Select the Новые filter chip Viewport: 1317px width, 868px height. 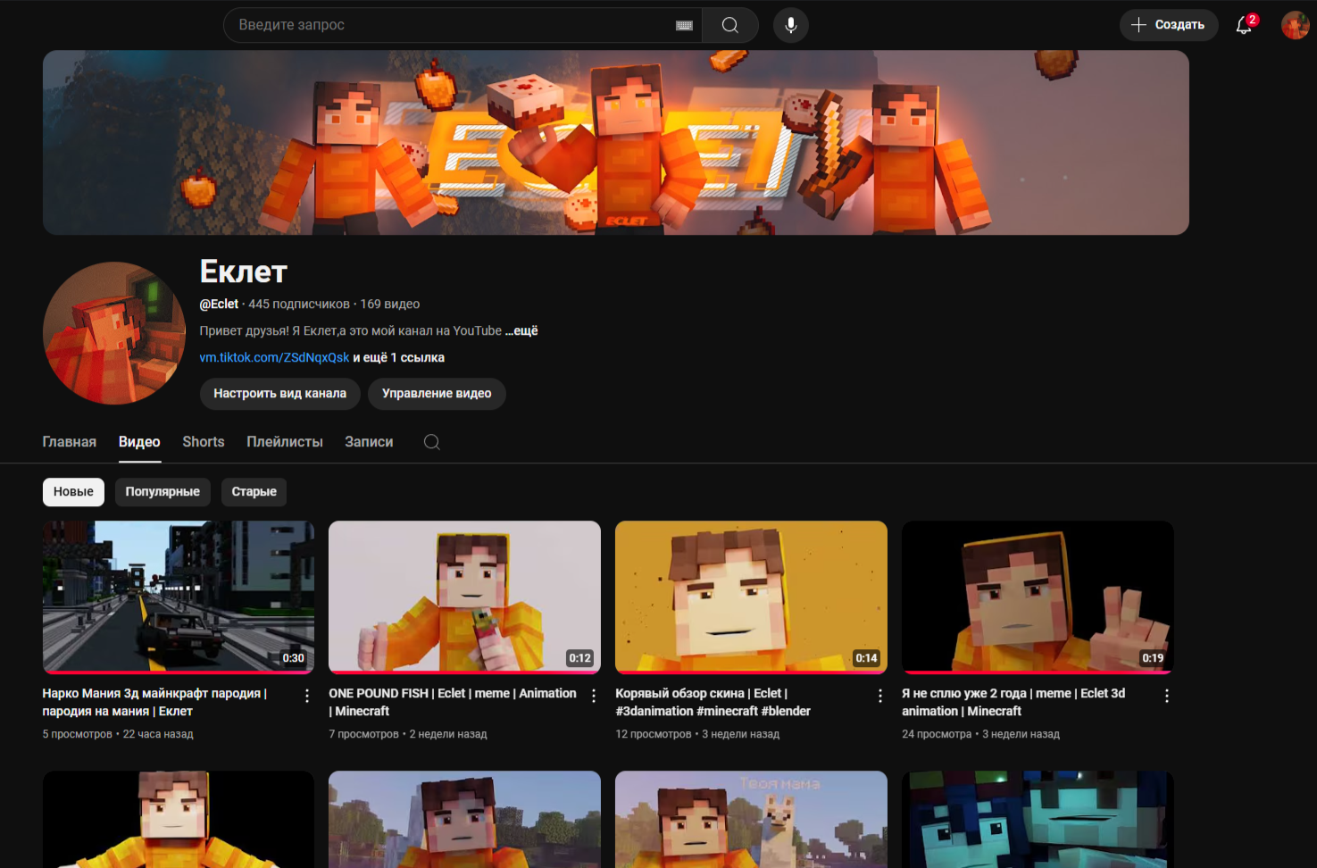[x=73, y=492]
